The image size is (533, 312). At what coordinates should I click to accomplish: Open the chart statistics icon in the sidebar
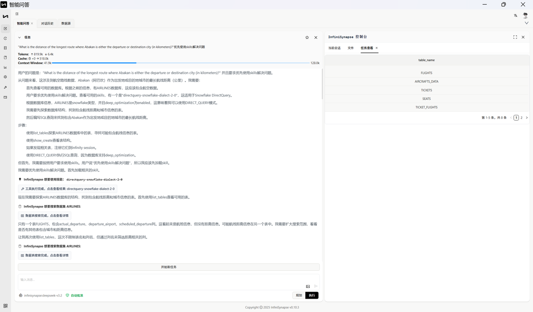[5, 67]
